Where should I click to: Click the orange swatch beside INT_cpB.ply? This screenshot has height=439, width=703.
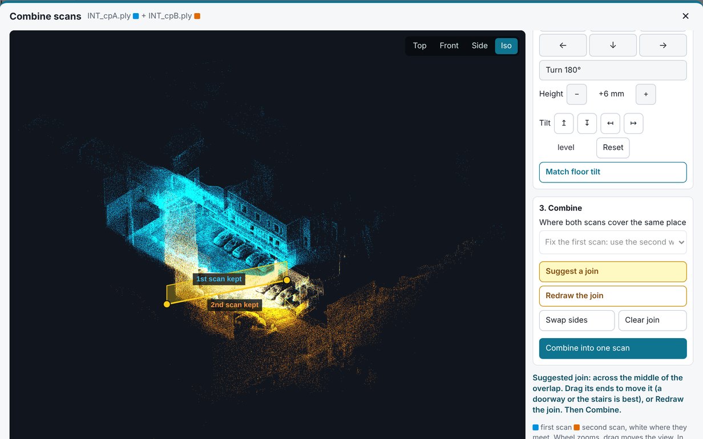tap(197, 16)
